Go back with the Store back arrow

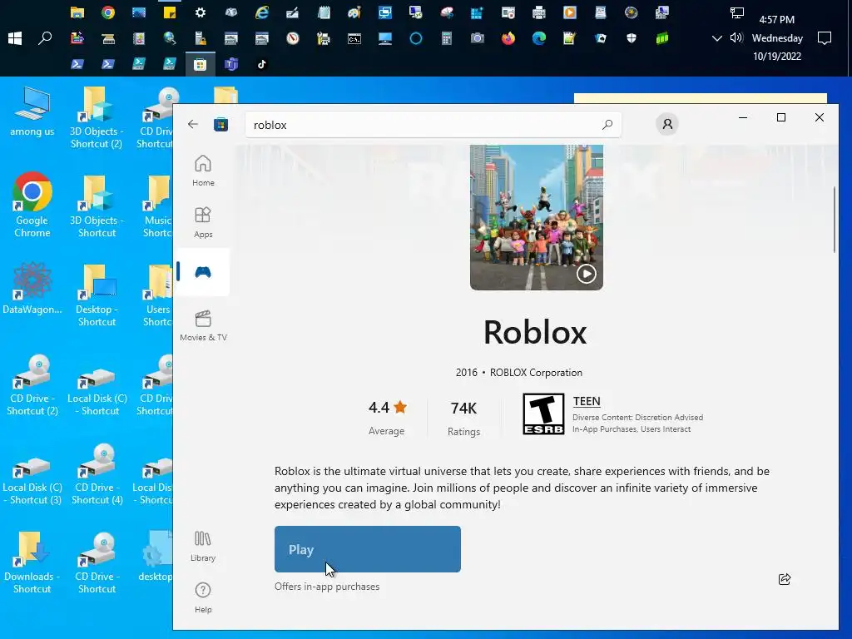(193, 124)
